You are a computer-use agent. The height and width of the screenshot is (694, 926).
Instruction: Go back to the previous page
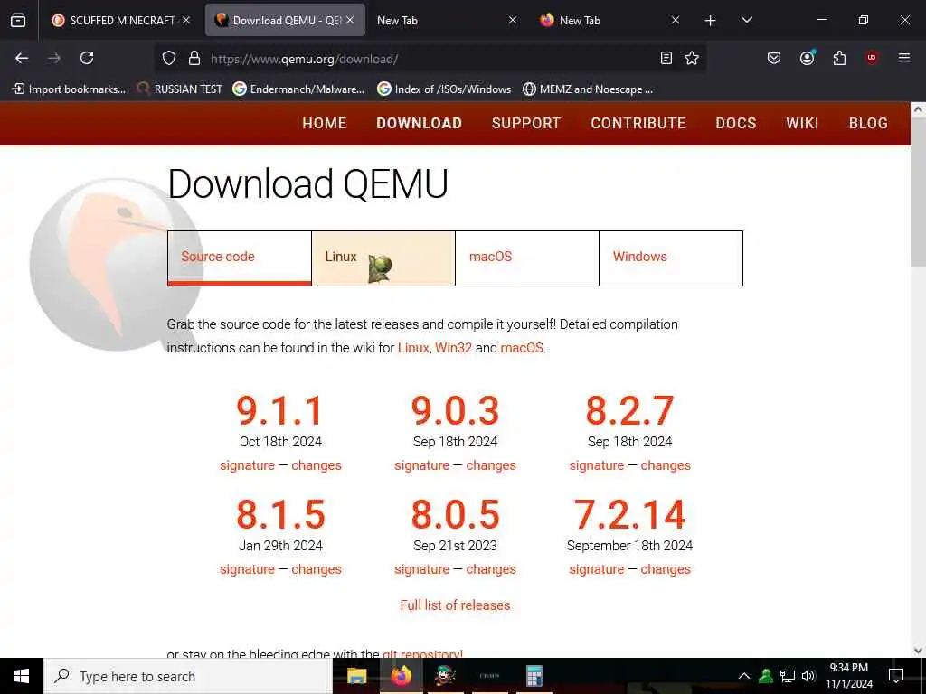22,58
